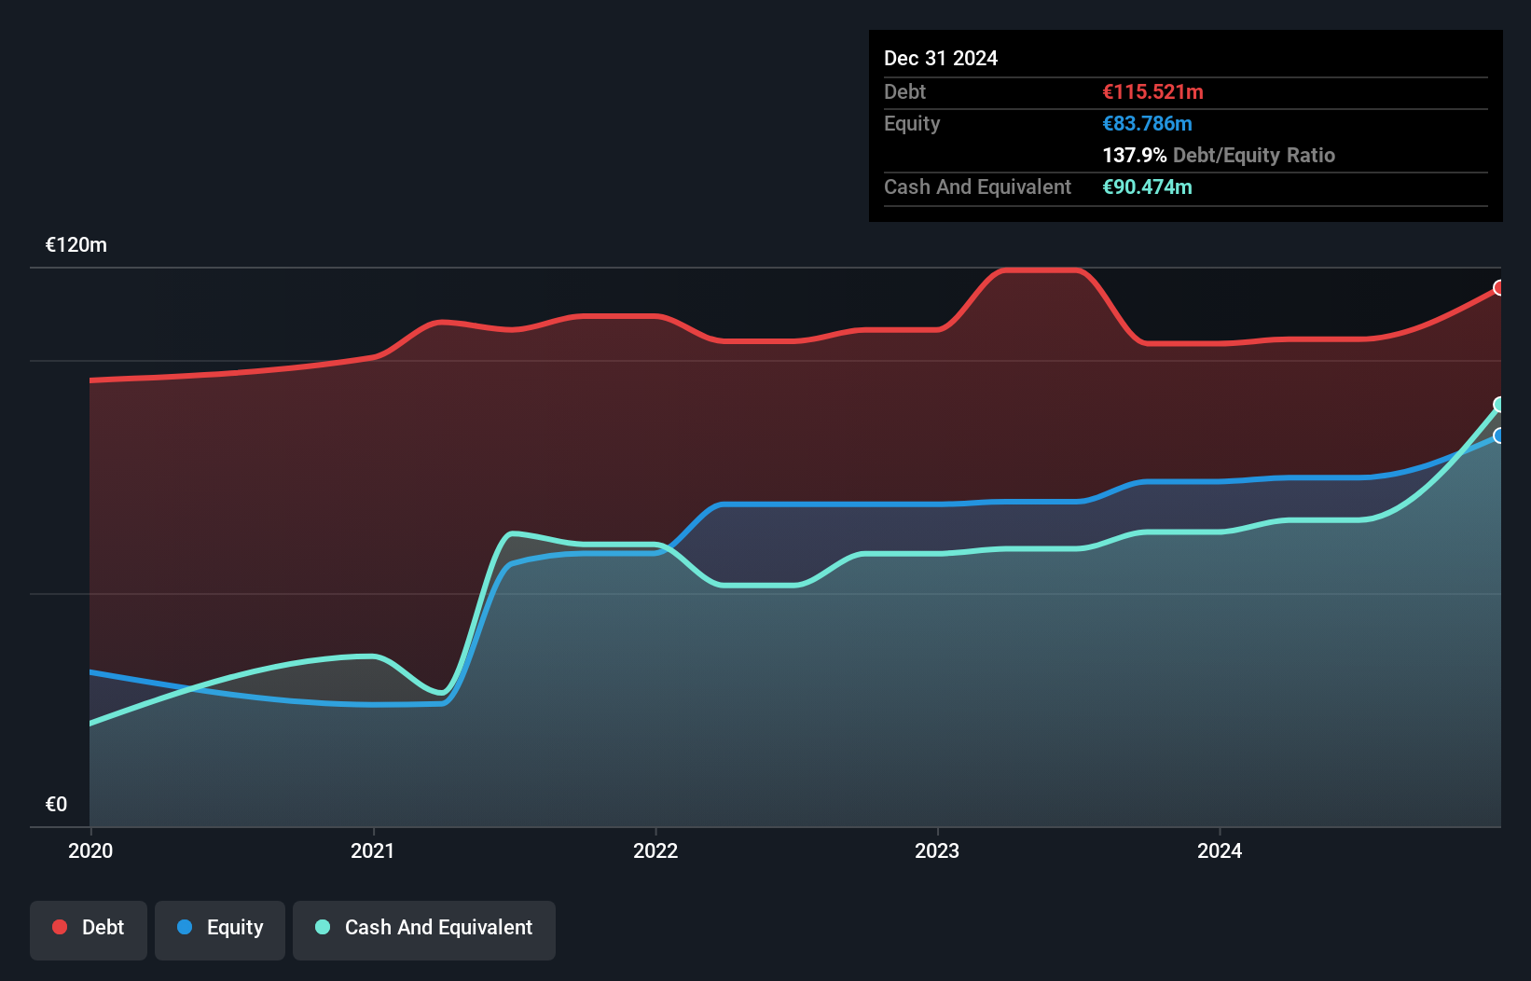Toggle the Debt series legend button
This screenshot has width=1531, height=981.
89,930
